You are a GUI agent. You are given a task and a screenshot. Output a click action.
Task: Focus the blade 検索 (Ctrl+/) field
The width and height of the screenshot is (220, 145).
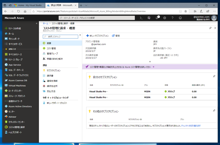(x=61, y=37)
